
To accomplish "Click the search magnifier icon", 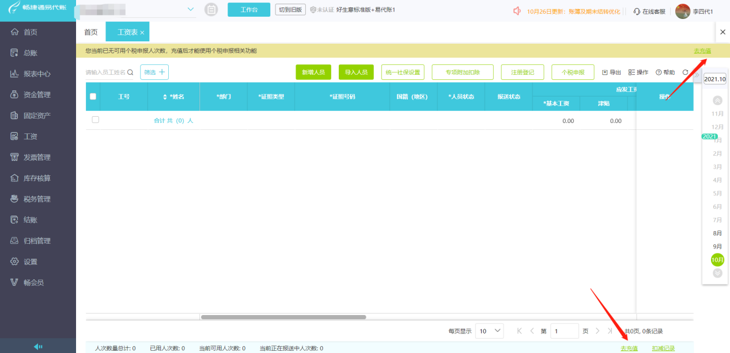I will pos(130,72).
